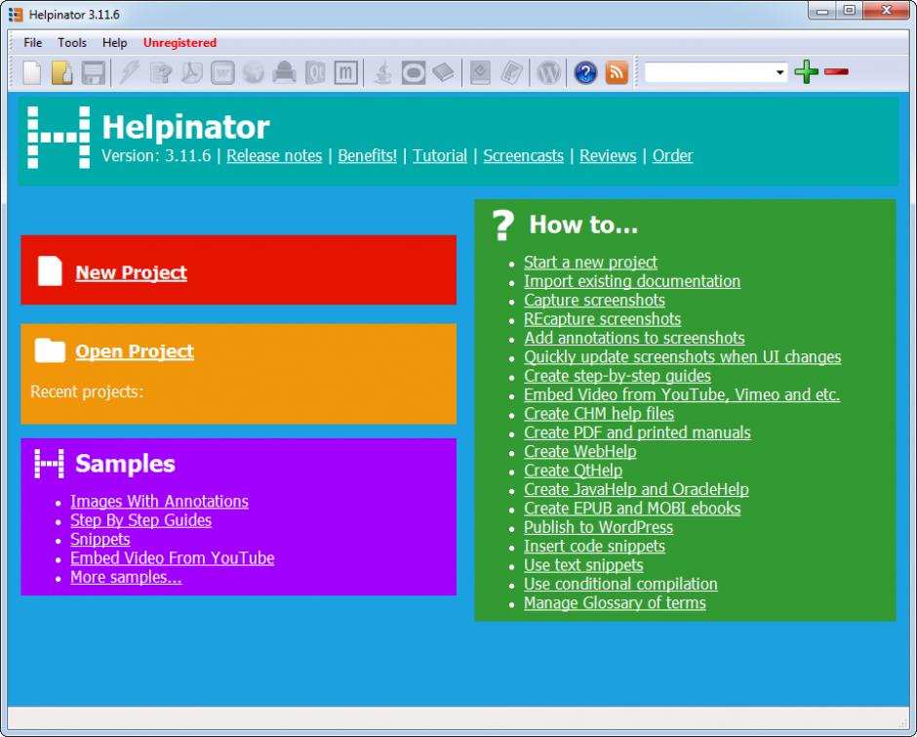Open the File menu
This screenshot has height=737, width=917.
point(33,43)
